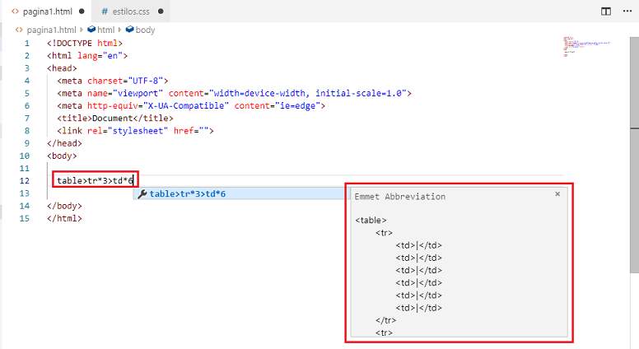639x349 pixels.
Task: Click the Emmet Abbreviation title text
Action: 399,197
